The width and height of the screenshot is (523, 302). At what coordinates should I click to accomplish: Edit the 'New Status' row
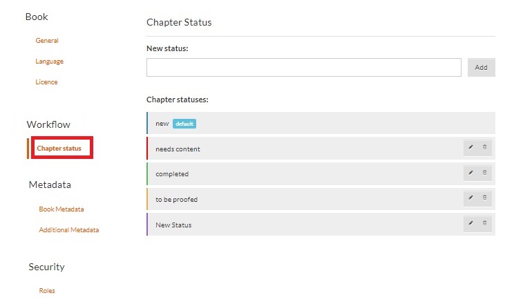[470, 224]
